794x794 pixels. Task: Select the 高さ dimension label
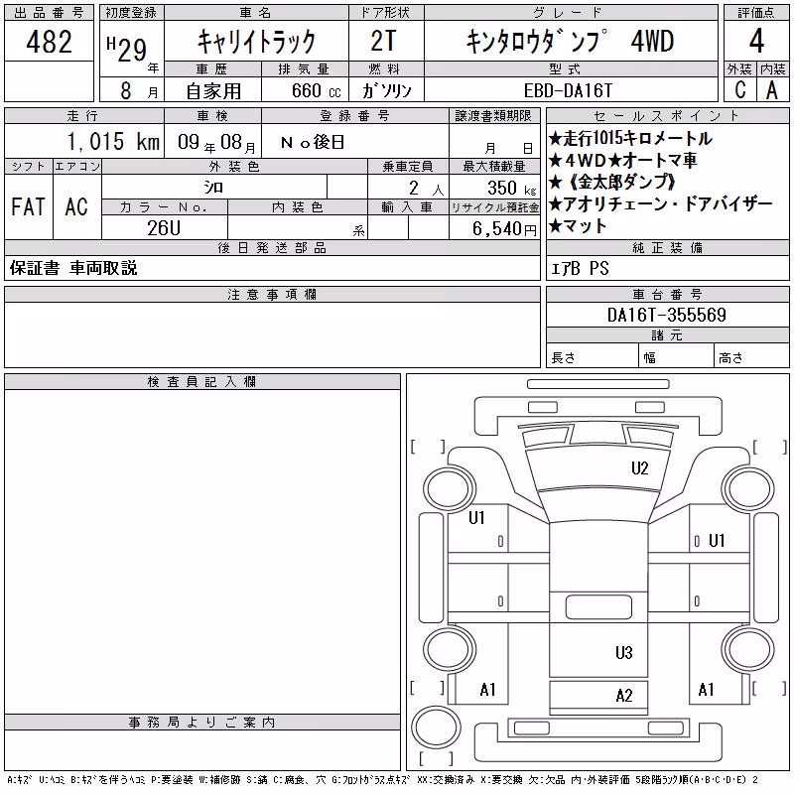click(730, 358)
